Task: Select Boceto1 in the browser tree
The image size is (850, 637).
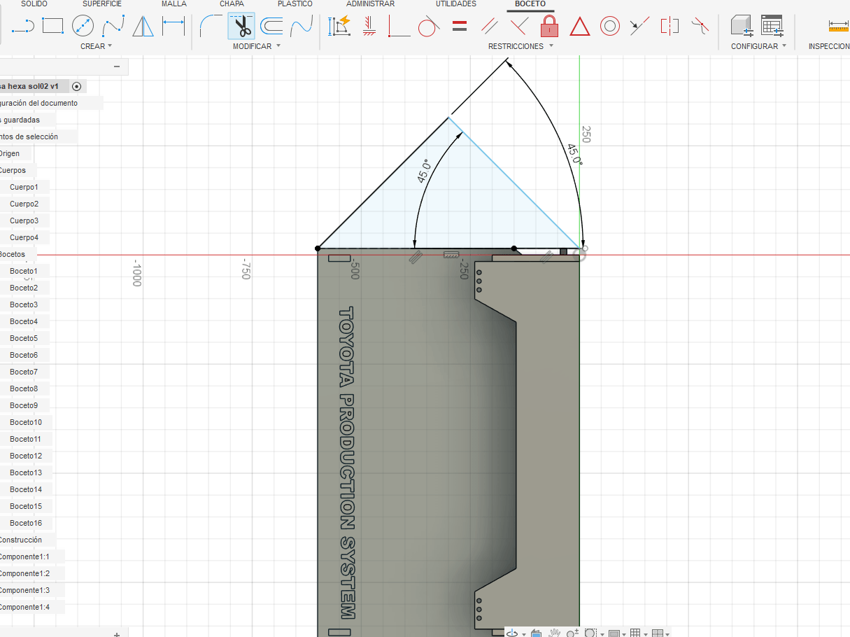Action: 24,271
